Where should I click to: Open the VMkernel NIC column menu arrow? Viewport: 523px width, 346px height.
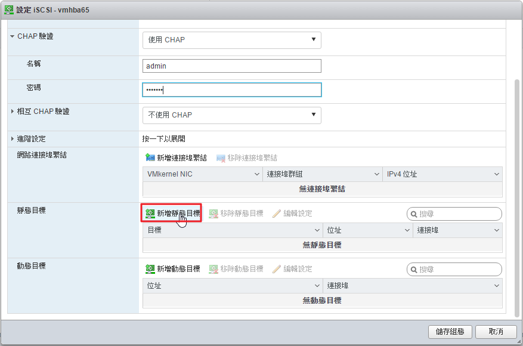coord(257,174)
